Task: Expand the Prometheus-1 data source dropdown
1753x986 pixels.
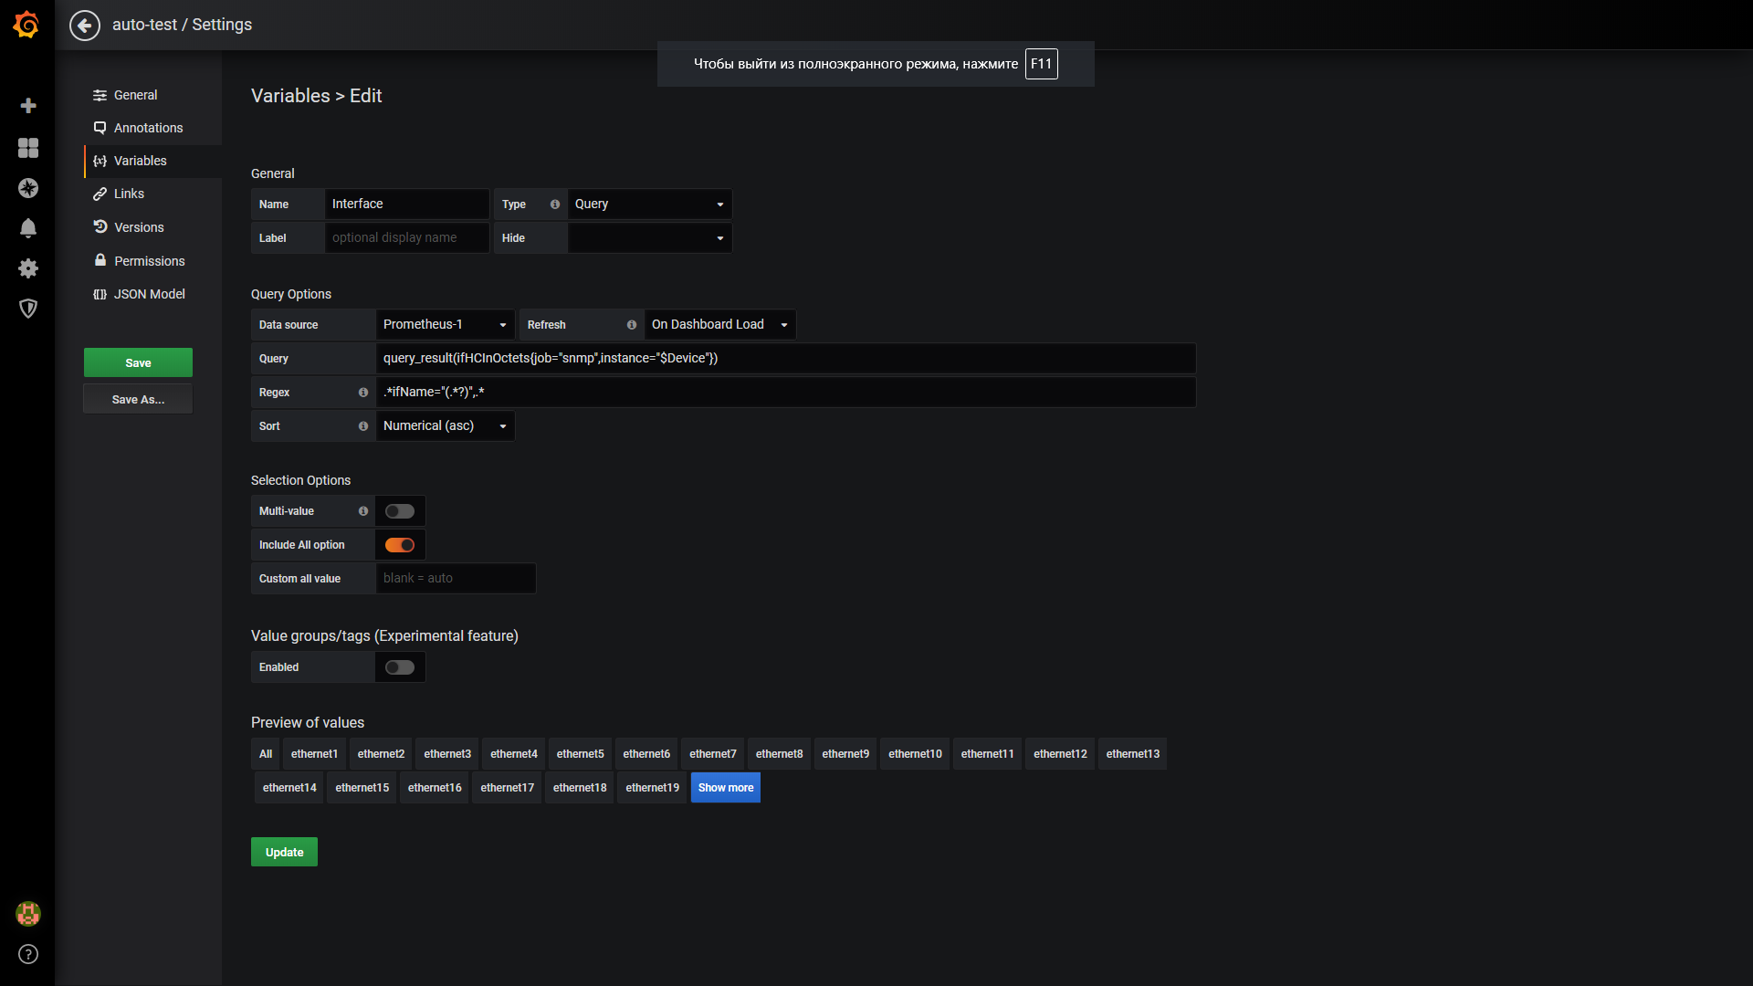Action: coord(445,325)
